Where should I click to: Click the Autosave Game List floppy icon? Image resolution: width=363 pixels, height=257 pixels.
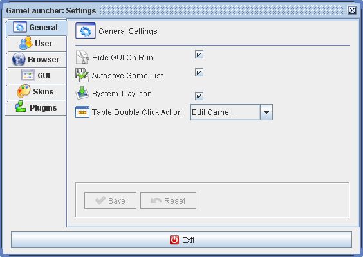coord(82,75)
